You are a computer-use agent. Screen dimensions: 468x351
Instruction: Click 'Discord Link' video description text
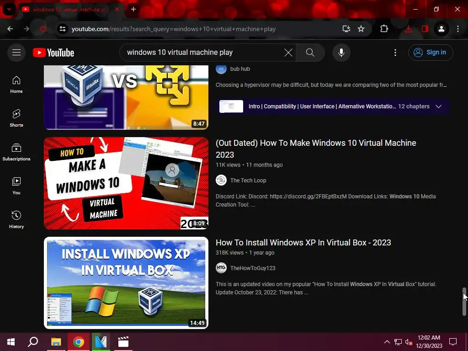(326, 201)
